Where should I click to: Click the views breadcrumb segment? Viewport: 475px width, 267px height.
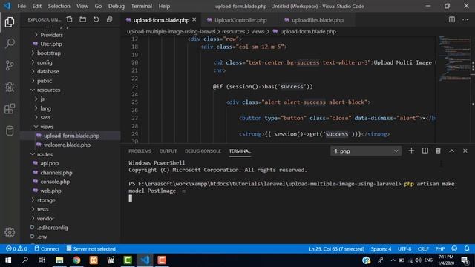click(x=258, y=31)
